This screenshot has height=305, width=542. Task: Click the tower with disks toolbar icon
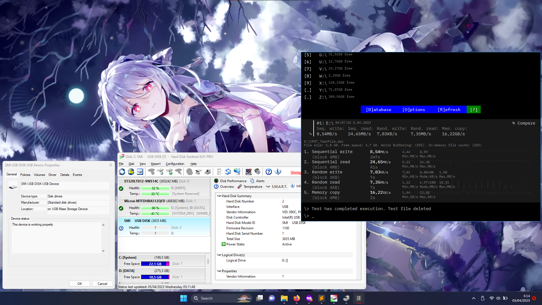[x=208, y=172]
